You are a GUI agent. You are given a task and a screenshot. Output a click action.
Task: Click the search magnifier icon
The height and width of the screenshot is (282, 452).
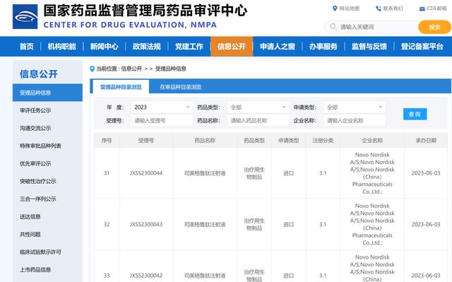(x=333, y=27)
